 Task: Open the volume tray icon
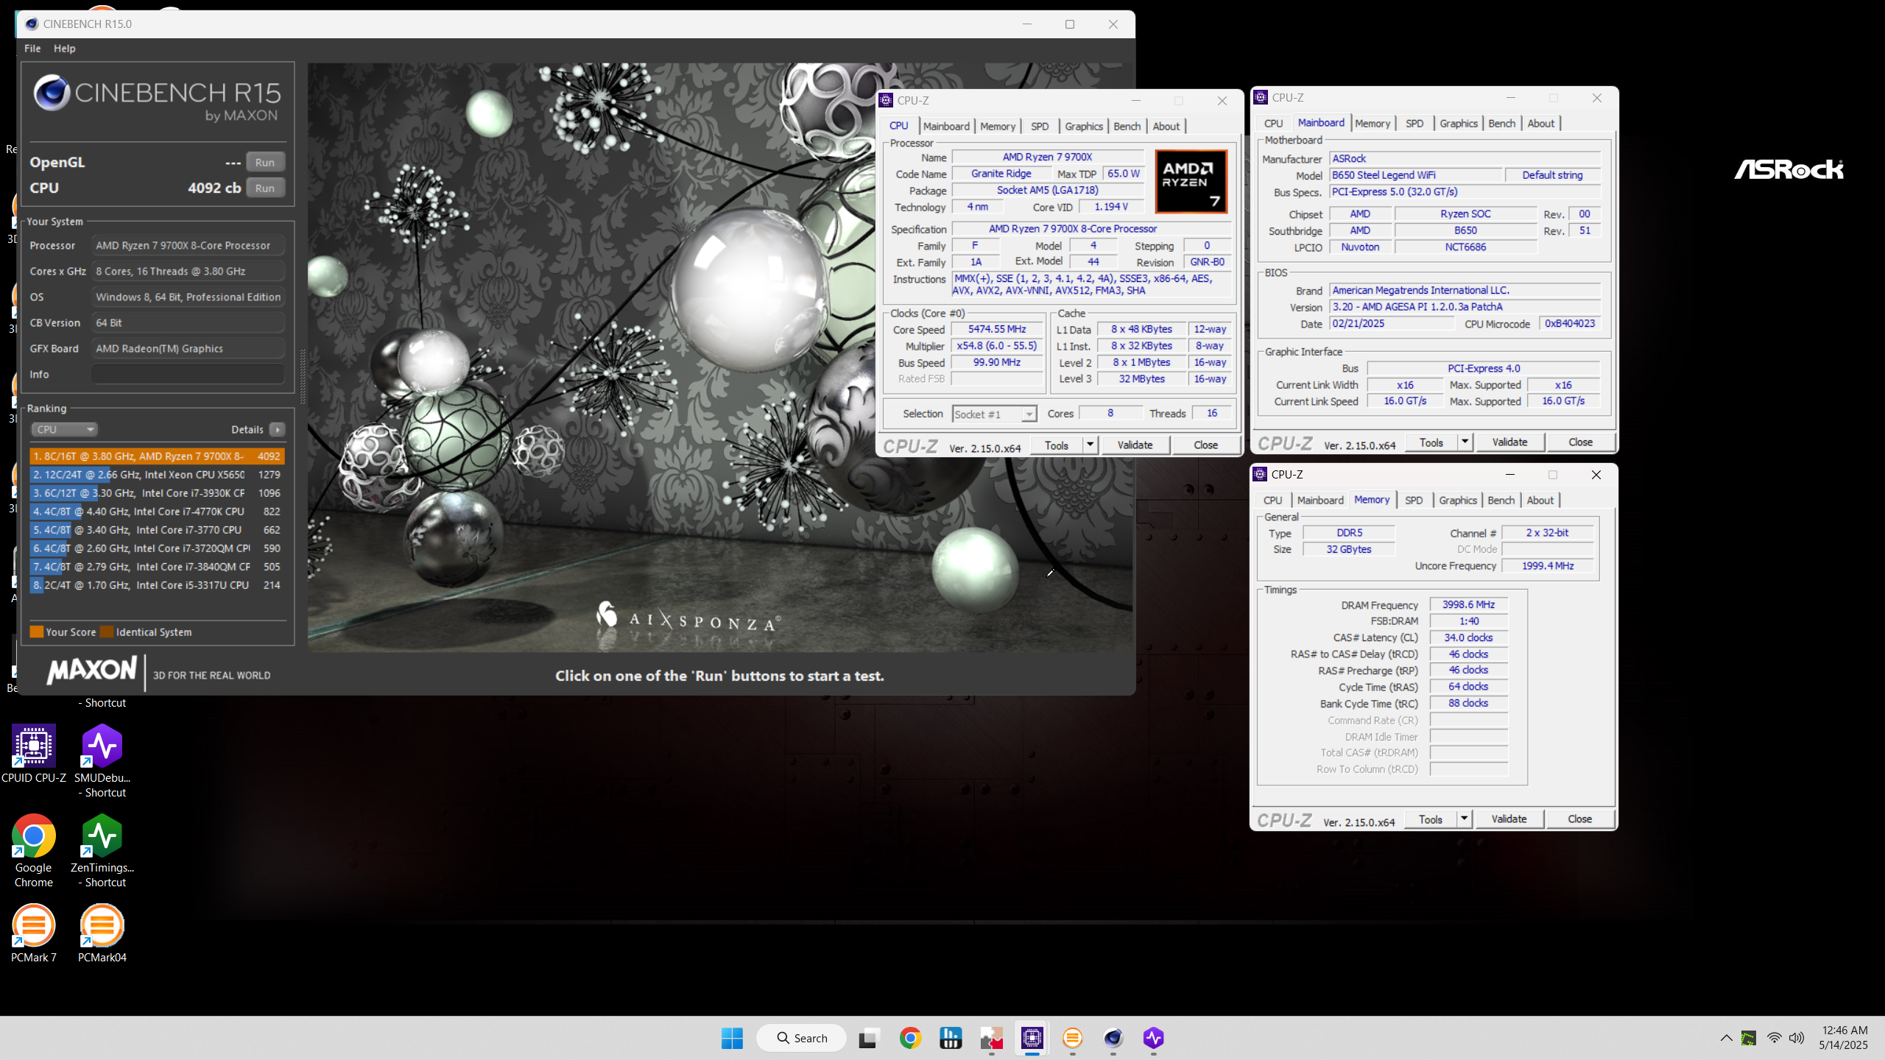click(1797, 1038)
